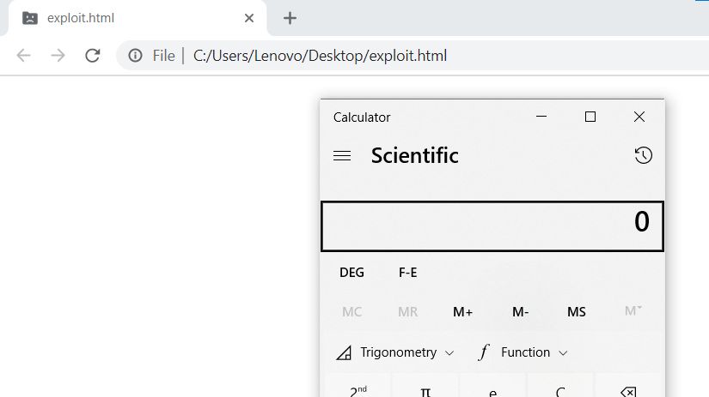Open a new browser tab

click(x=290, y=18)
